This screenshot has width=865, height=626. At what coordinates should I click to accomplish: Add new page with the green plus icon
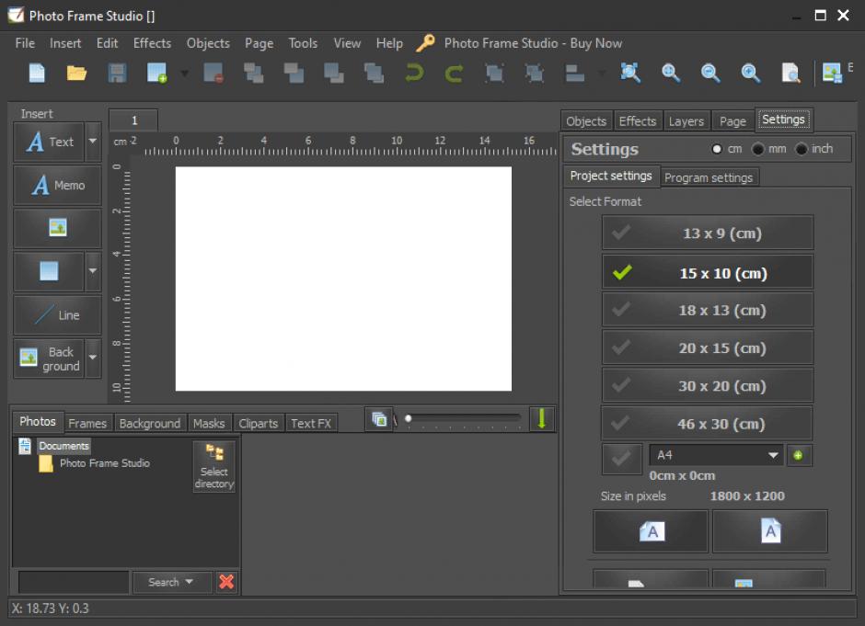pyautogui.click(x=156, y=73)
